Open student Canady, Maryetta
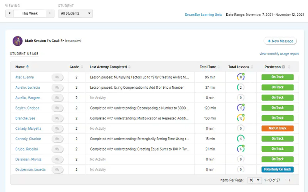308x192 pixels. 28,129
